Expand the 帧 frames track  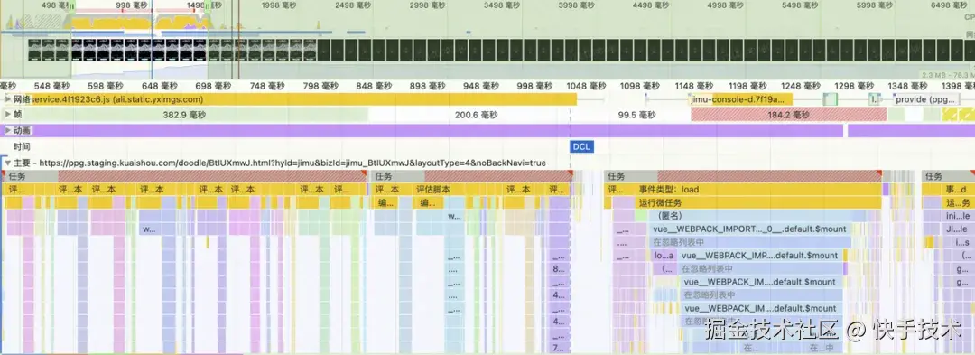click(7, 115)
